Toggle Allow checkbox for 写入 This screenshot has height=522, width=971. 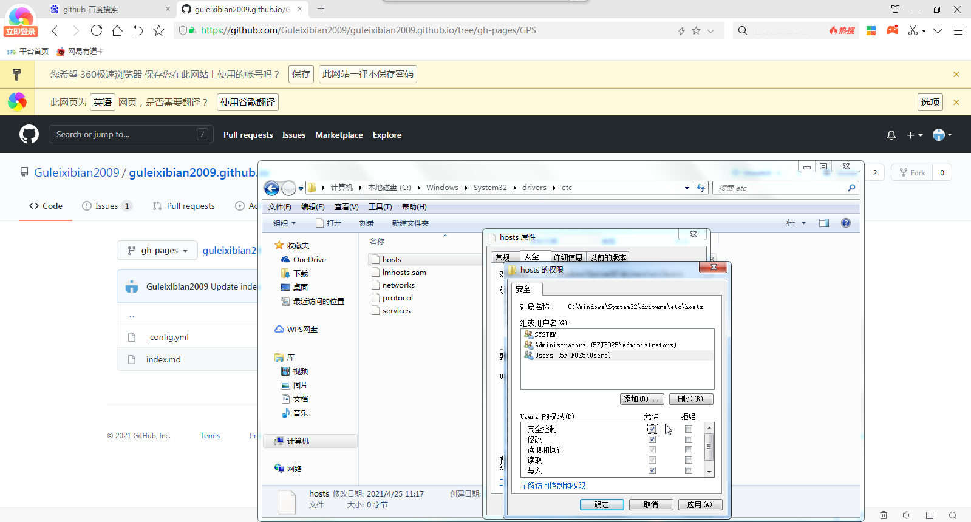coord(652,470)
